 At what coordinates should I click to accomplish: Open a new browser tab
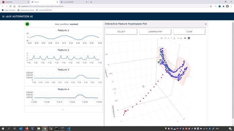coord(91,2)
